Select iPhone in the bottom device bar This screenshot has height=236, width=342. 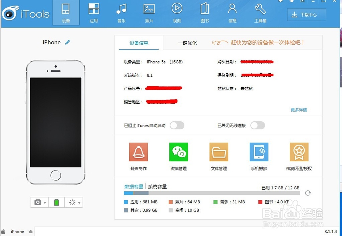click(17, 232)
